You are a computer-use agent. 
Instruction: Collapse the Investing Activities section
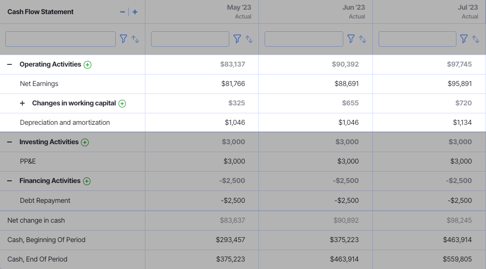[9, 142]
